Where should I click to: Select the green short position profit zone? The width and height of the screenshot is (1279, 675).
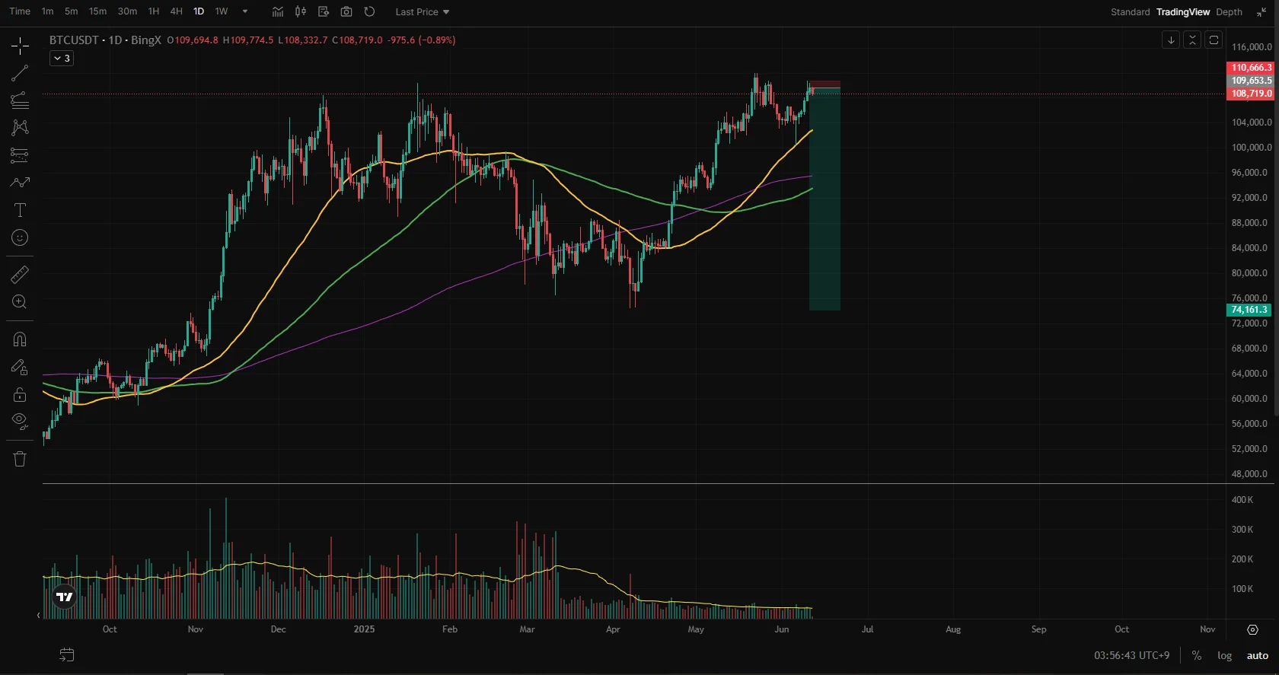pos(824,199)
